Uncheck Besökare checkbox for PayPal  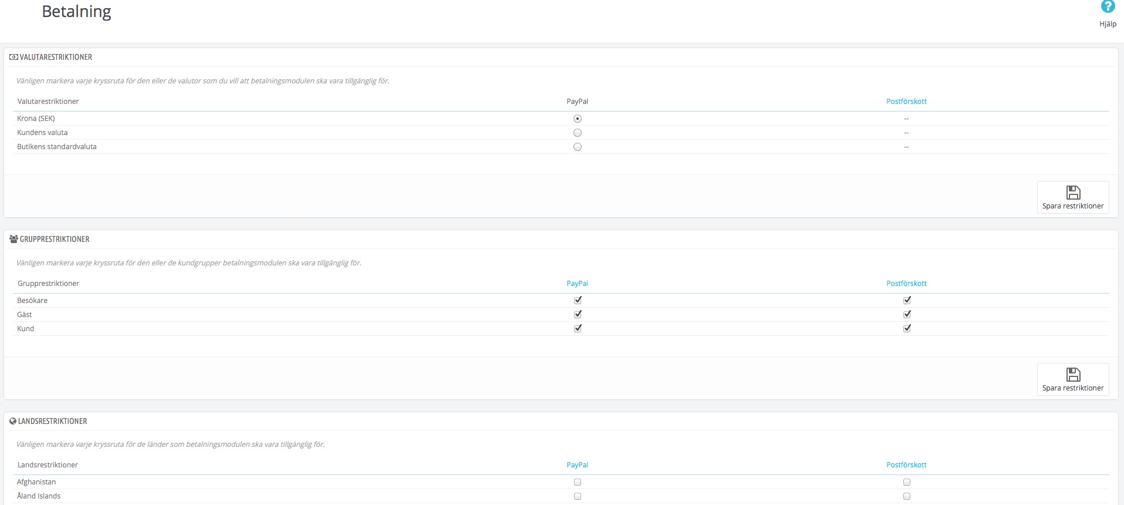578,300
